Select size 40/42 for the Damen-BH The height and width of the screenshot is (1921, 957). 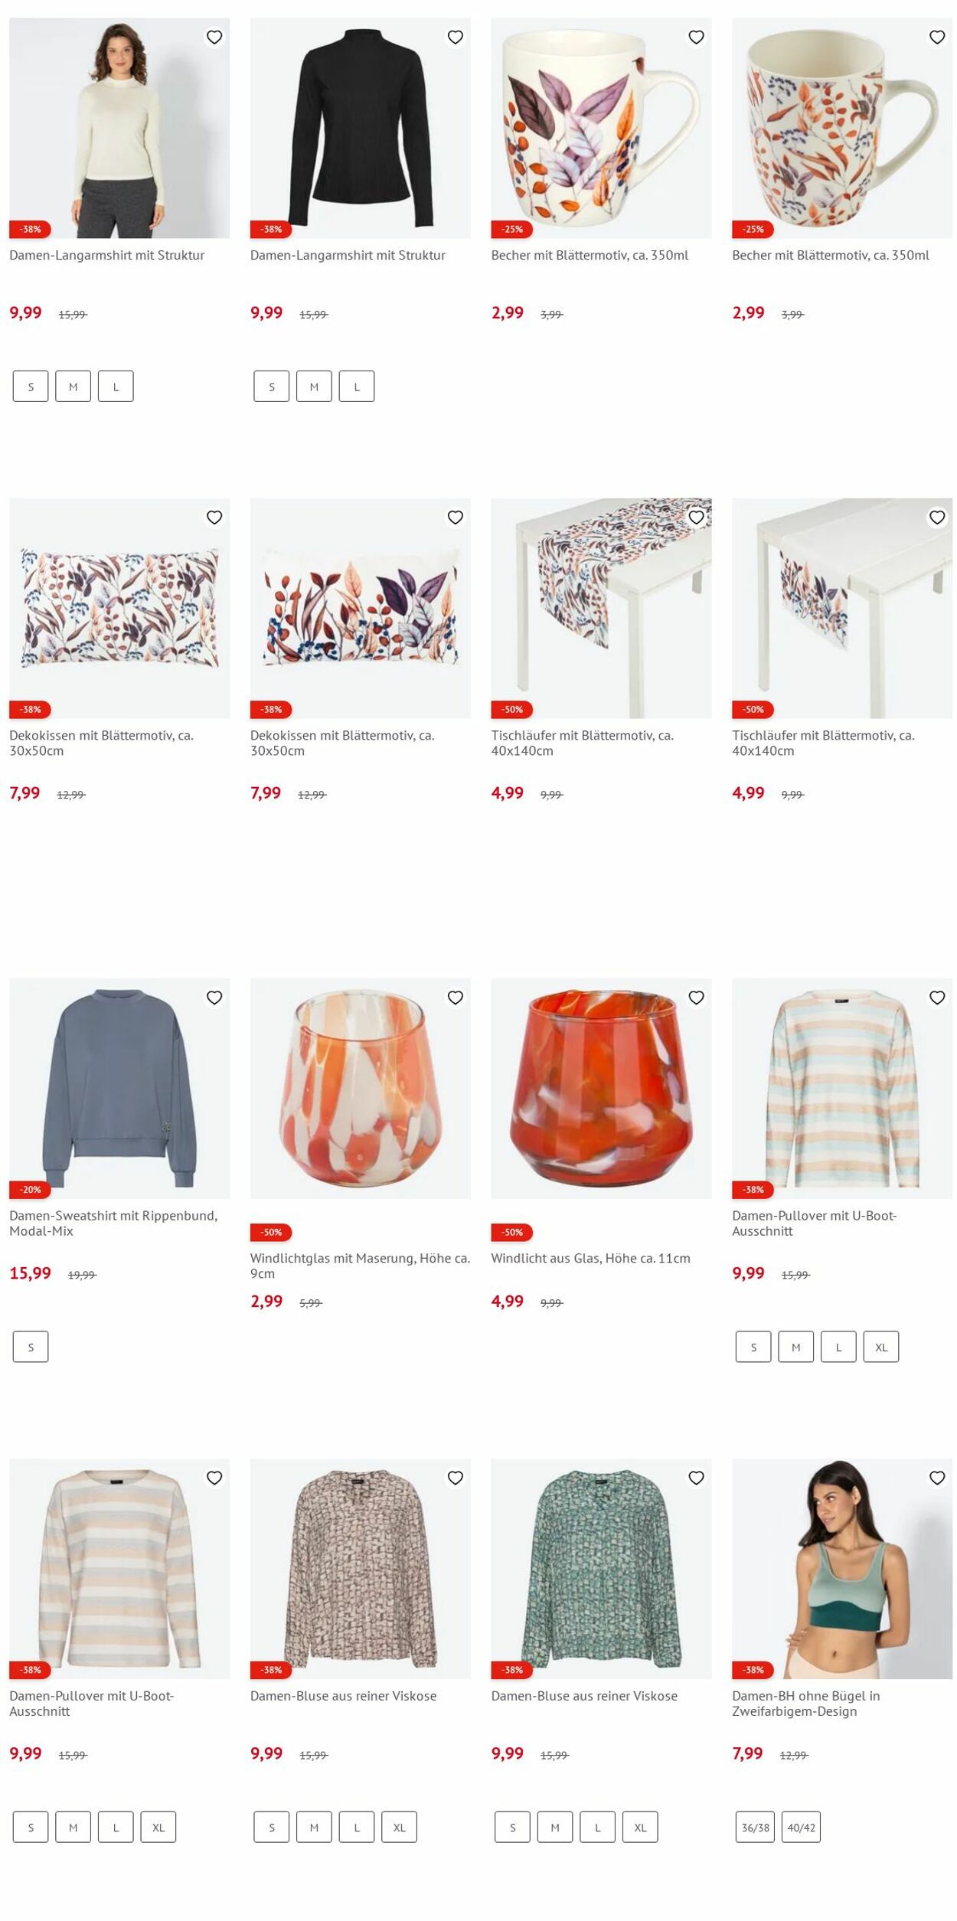[x=801, y=1827]
